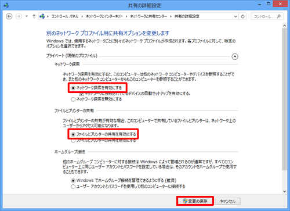Click ファイルとプリンターの共有 section heading
The image size is (290, 211).
[x=74, y=111]
